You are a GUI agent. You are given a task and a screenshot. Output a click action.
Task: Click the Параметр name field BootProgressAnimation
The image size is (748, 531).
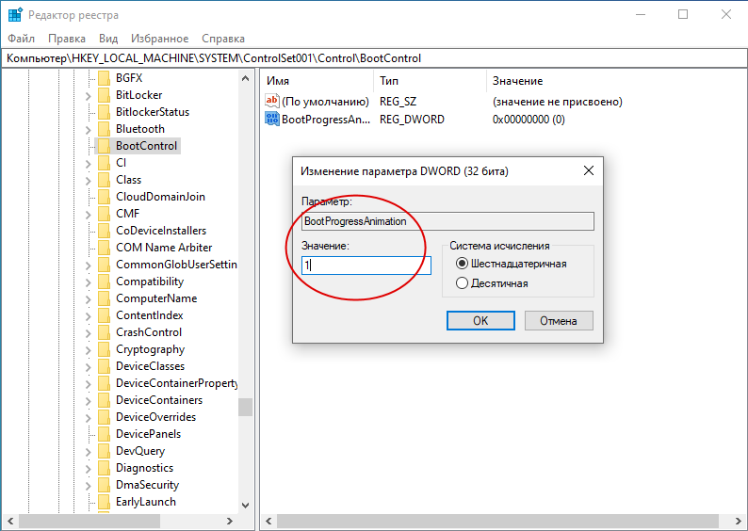click(447, 221)
